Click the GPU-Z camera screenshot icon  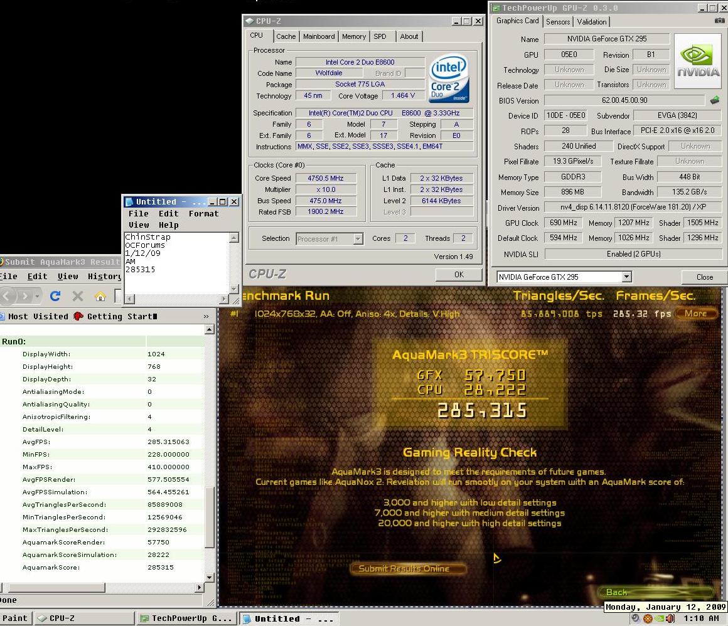(x=719, y=21)
